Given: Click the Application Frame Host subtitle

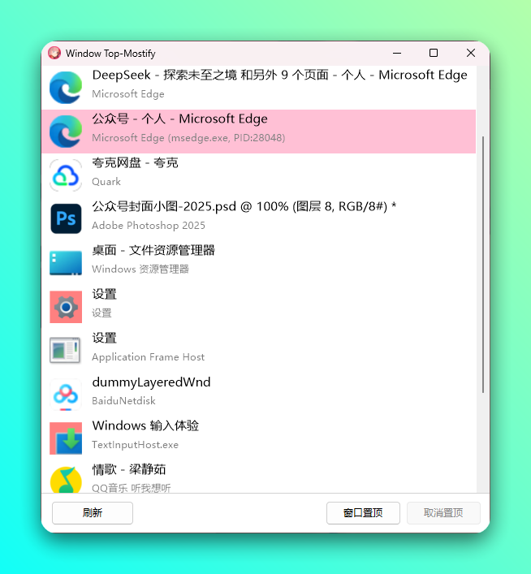Looking at the screenshot, I should click(x=149, y=357).
